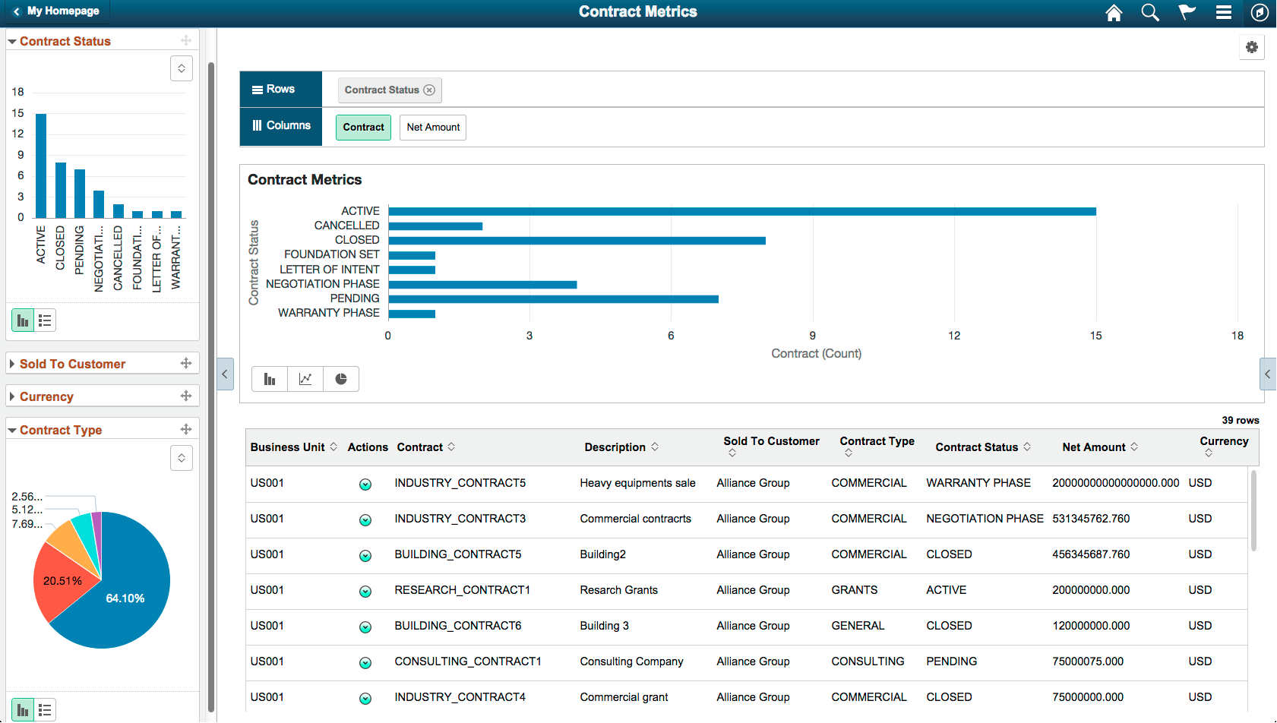Screen dimensions: 1277x723
Task: Open the search magnifier in header
Action: (1150, 12)
